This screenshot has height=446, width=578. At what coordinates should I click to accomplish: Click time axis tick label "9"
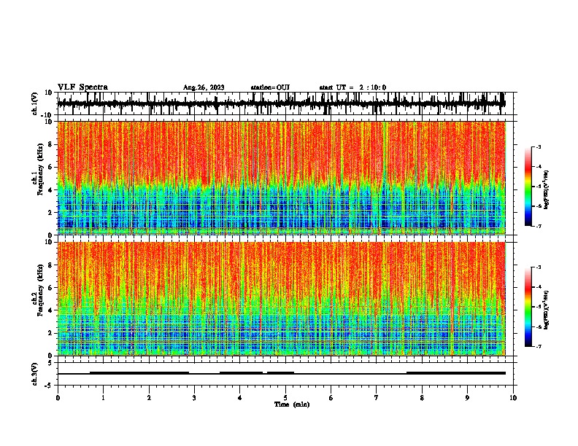(x=467, y=398)
